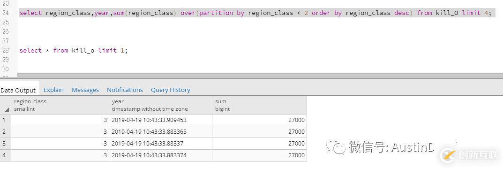
Task: Click the year timestamp column header
Action: coord(160,105)
